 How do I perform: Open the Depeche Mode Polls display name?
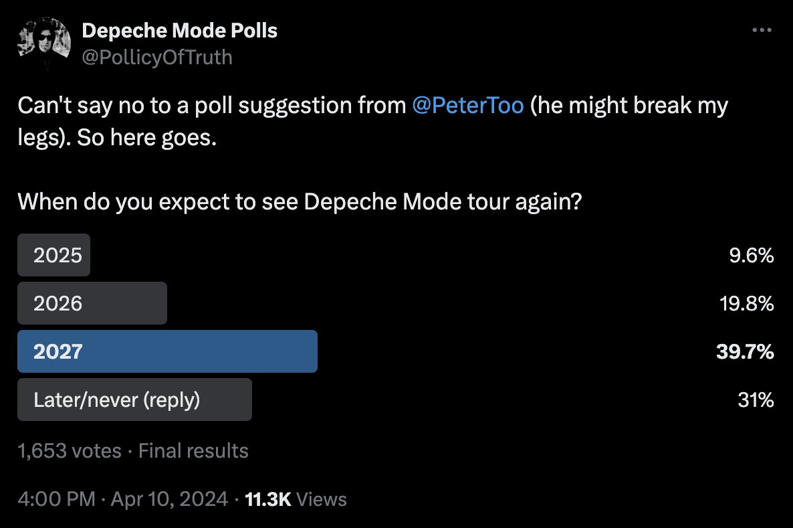click(180, 31)
